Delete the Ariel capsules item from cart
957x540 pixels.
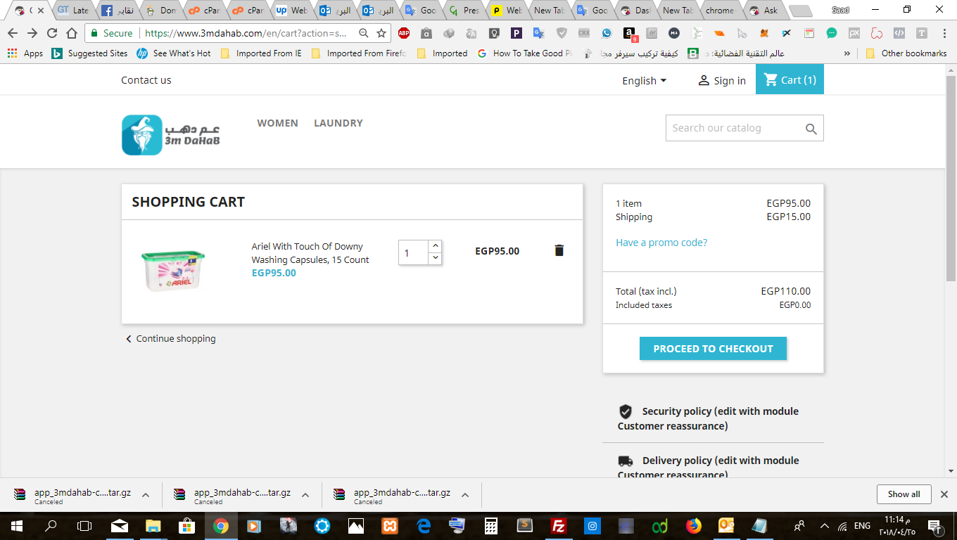pos(559,250)
